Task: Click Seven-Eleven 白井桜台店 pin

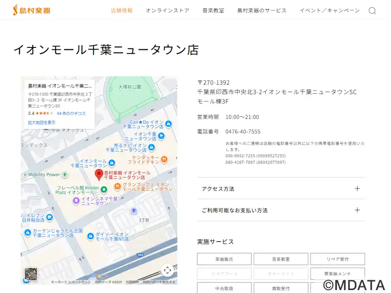Action: [x=50, y=217]
